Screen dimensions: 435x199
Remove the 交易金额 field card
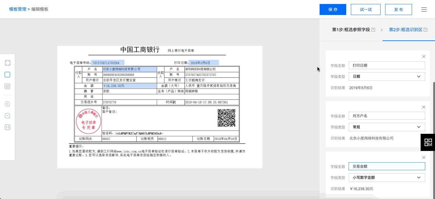tap(424, 157)
